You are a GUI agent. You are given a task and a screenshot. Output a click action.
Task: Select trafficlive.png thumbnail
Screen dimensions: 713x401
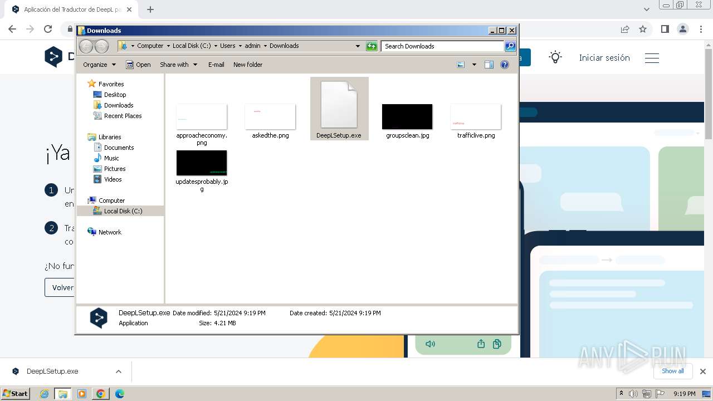pyautogui.click(x=476, y=116)
